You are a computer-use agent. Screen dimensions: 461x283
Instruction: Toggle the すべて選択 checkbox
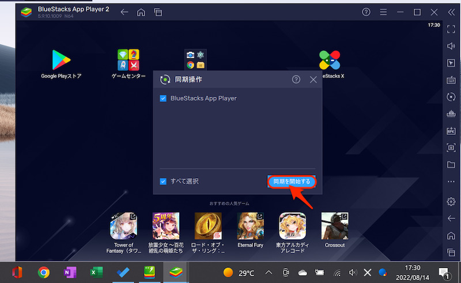(164, 182)
